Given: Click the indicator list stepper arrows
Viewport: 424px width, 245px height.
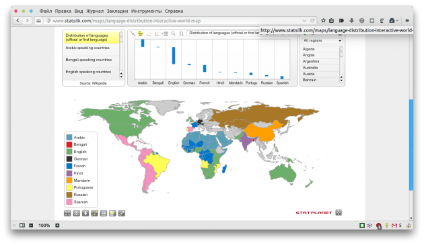Looking at the screenshot, I should 121,75.
